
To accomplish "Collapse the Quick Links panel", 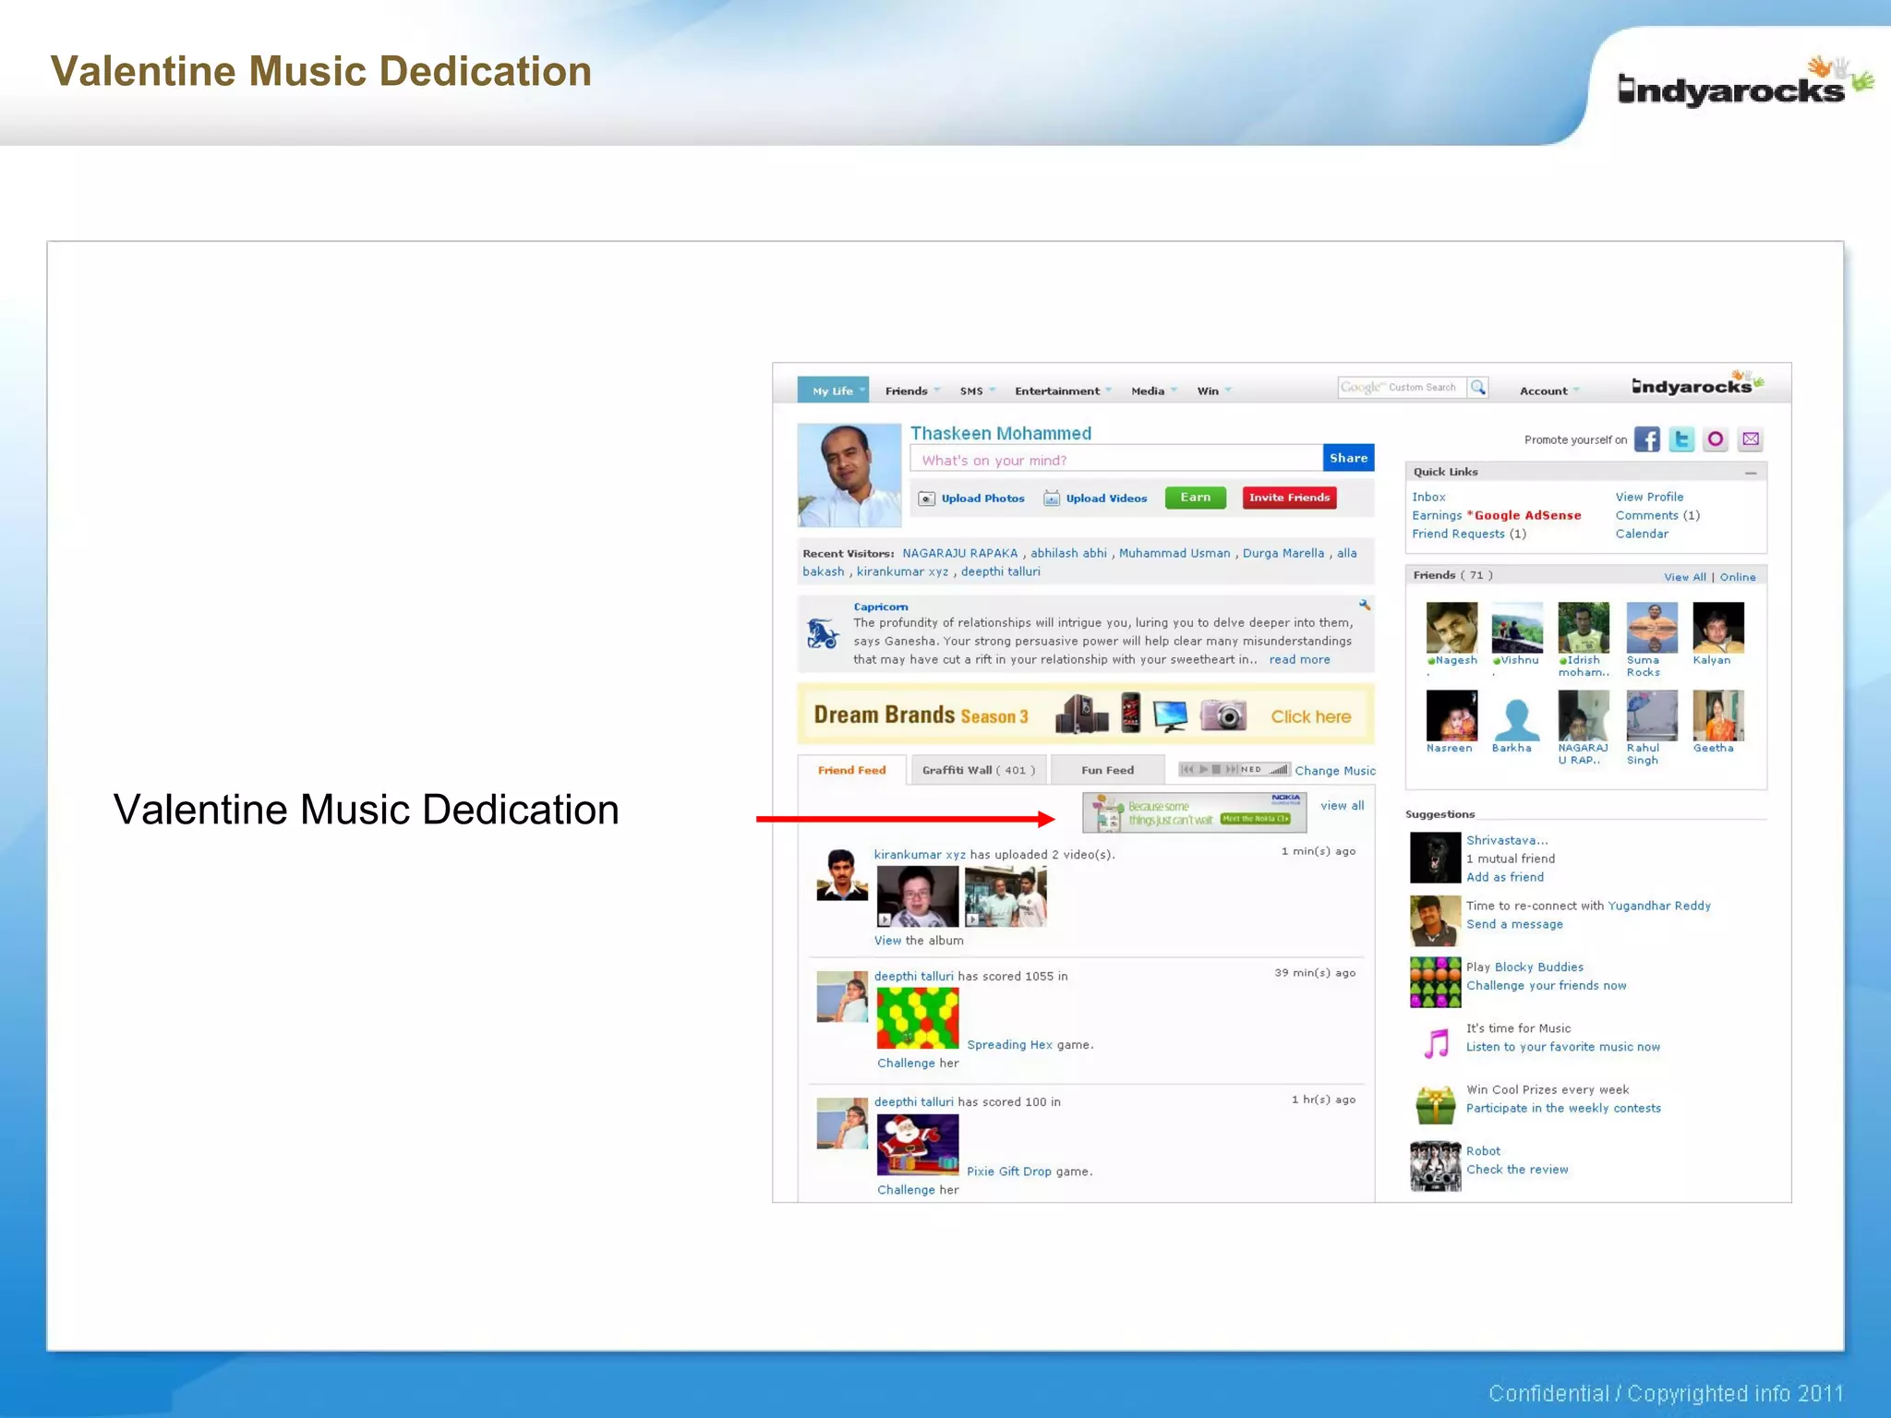I will pyautogui.click(x=1751, y=473).
